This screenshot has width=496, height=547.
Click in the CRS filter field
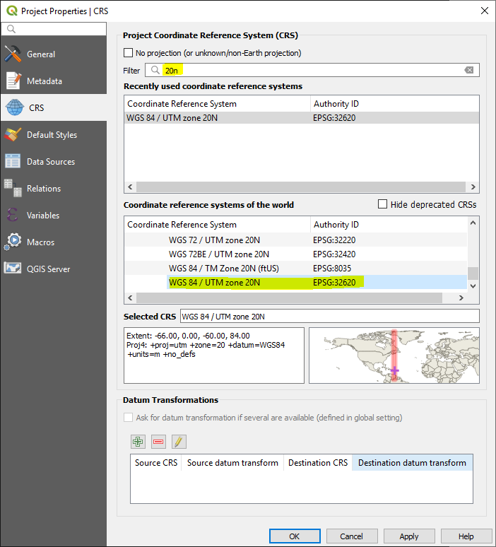pyautogui.click(x=311, y=70)
